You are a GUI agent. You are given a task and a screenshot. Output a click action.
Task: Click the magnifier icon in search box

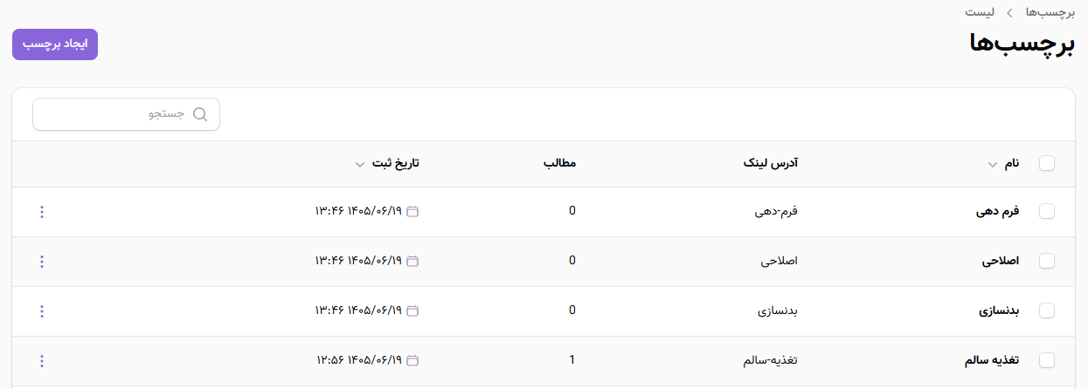coord(199,114)
